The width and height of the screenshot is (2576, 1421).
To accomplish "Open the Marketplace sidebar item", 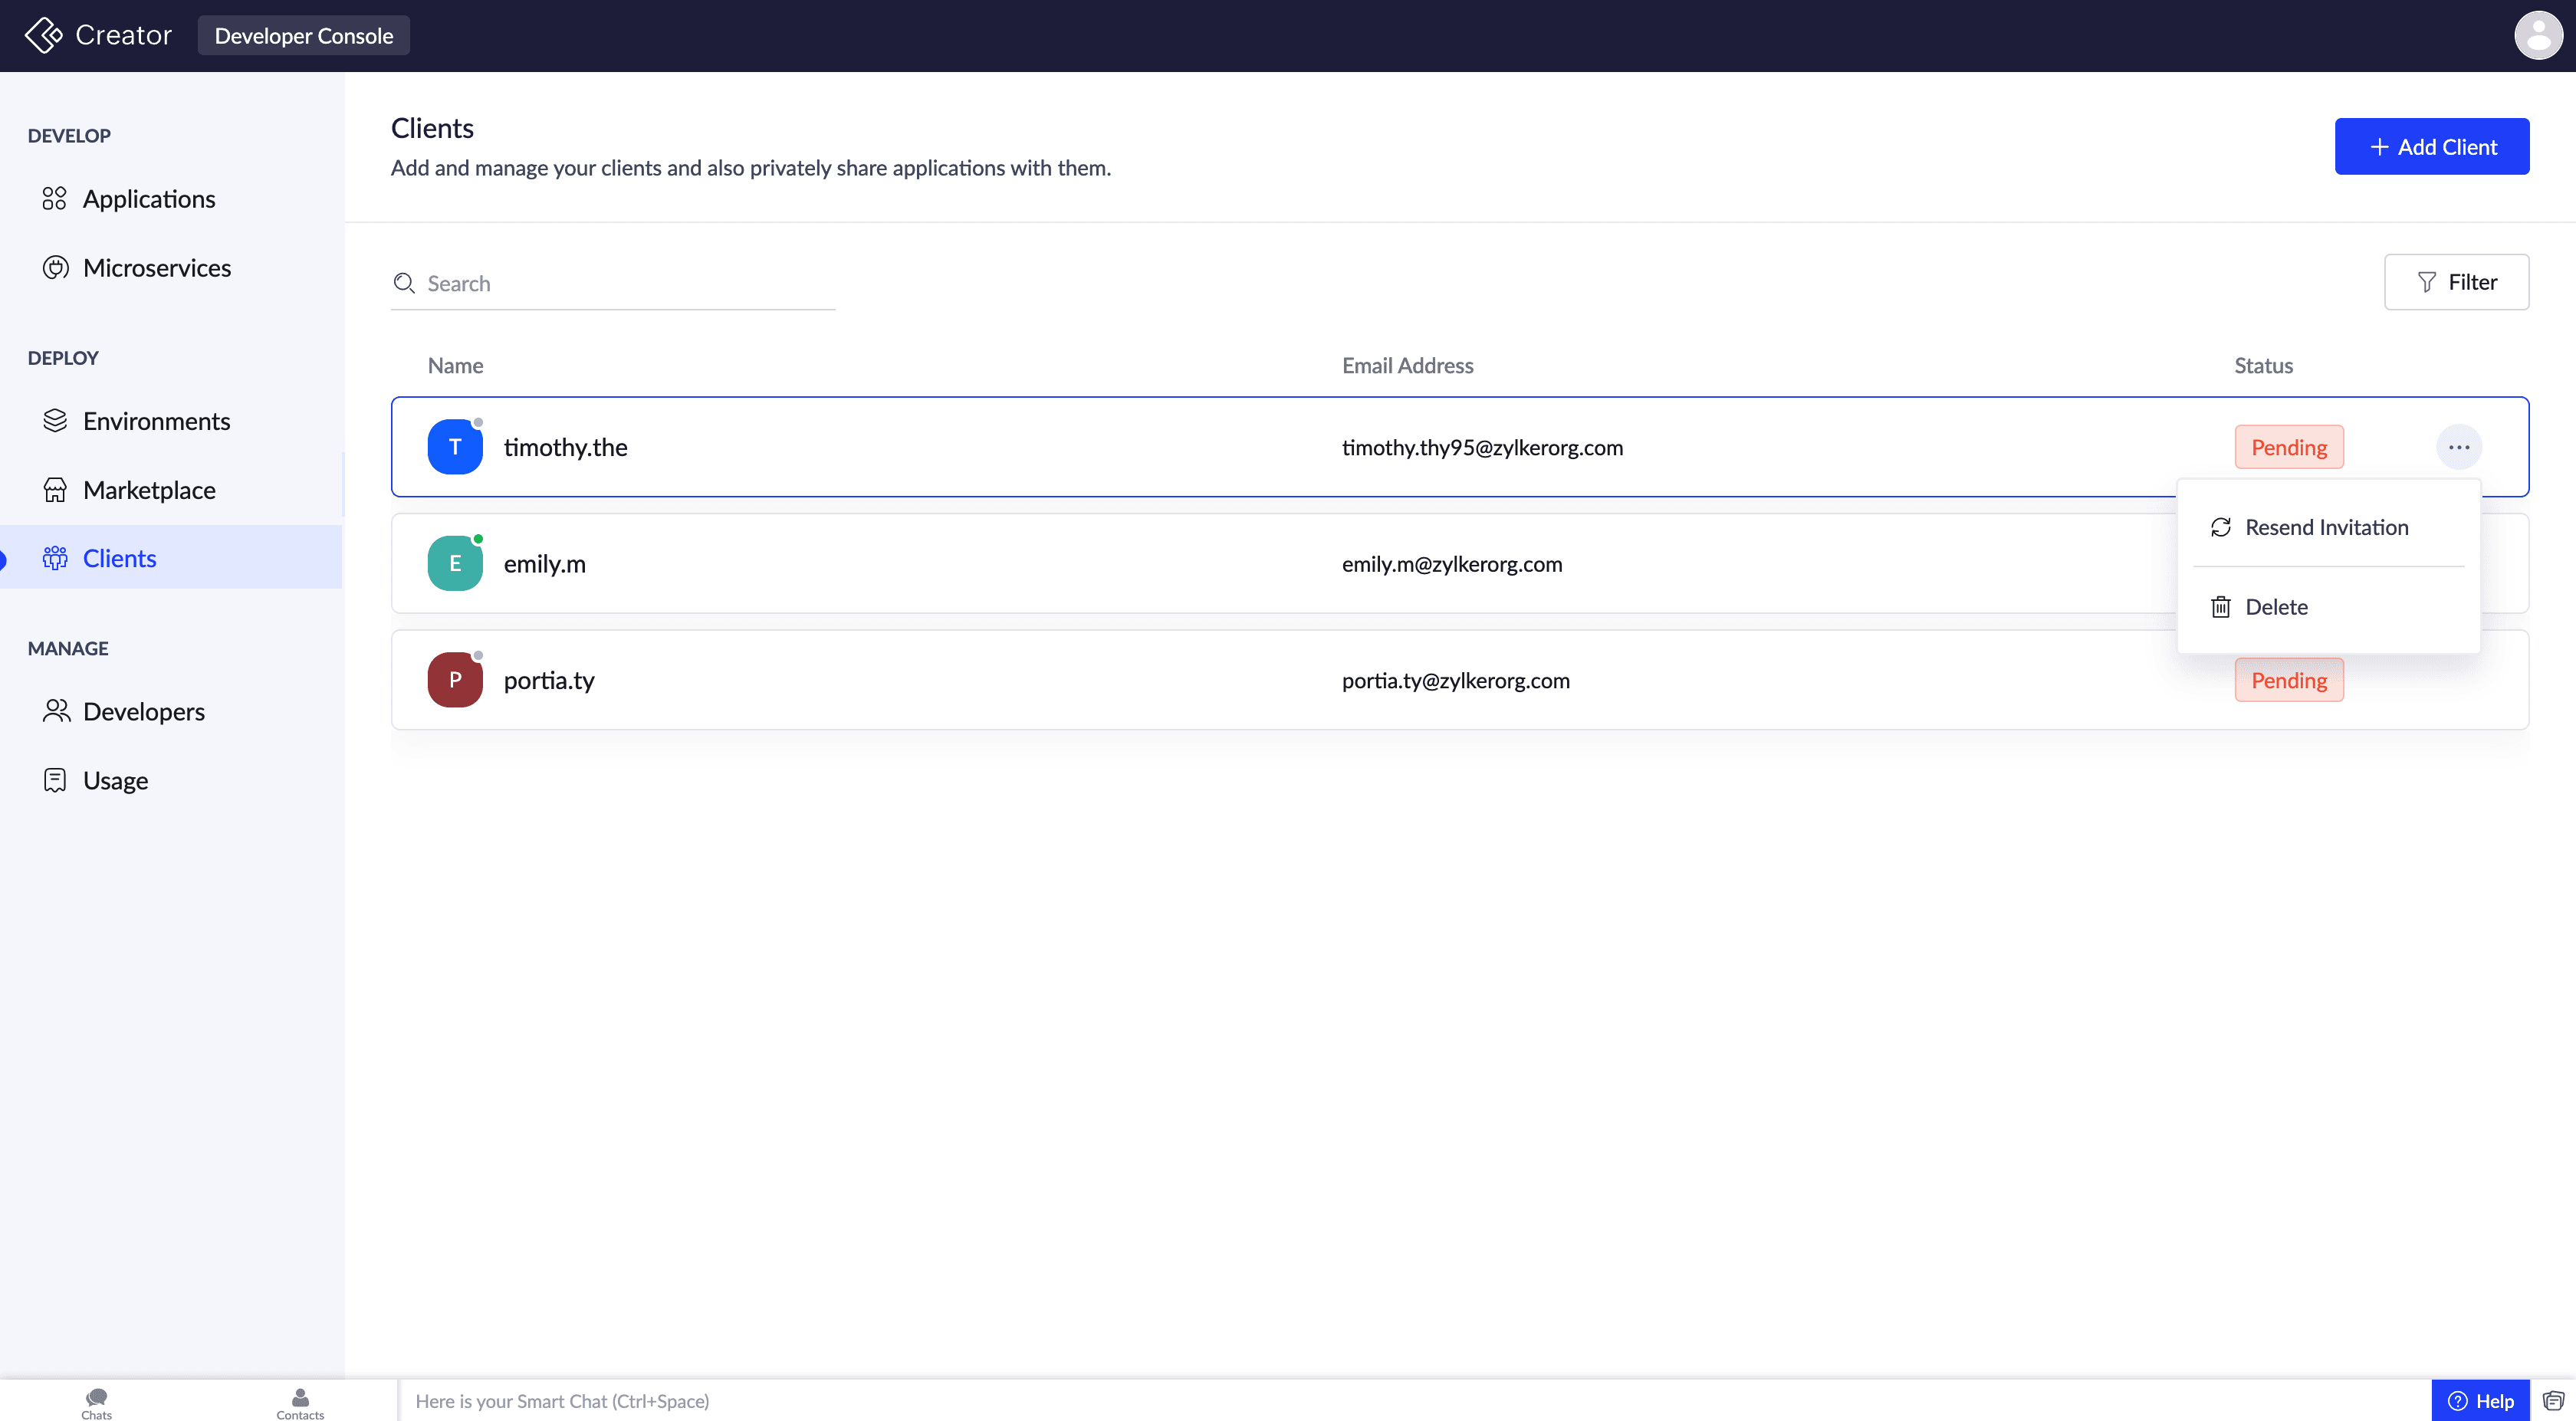I will (149, 490).
